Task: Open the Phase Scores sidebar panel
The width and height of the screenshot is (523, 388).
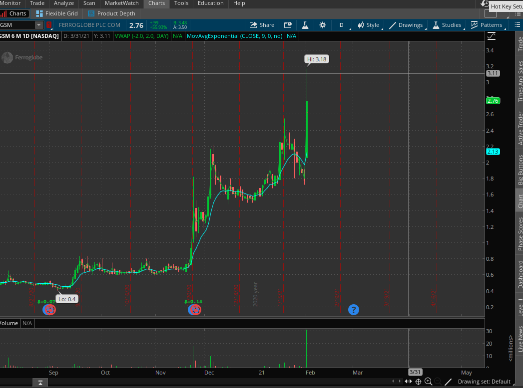Action: pos(520,233)
